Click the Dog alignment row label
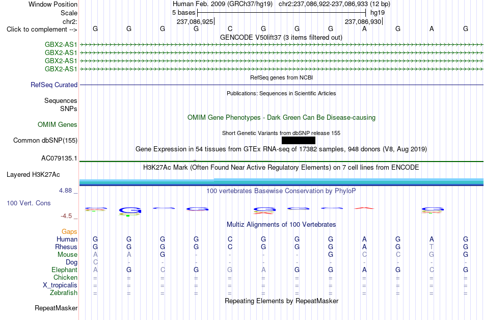Image resolution: width=484 pixels, height=320 pixels. (72, 262)
